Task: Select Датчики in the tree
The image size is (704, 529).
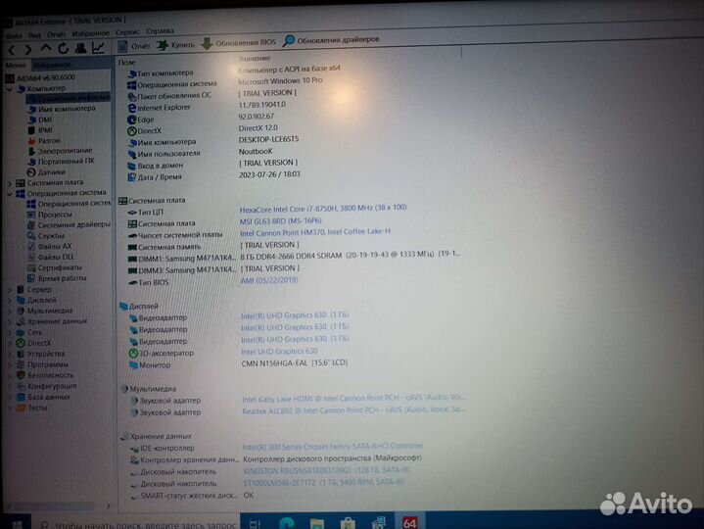Action: click(51, 171)
